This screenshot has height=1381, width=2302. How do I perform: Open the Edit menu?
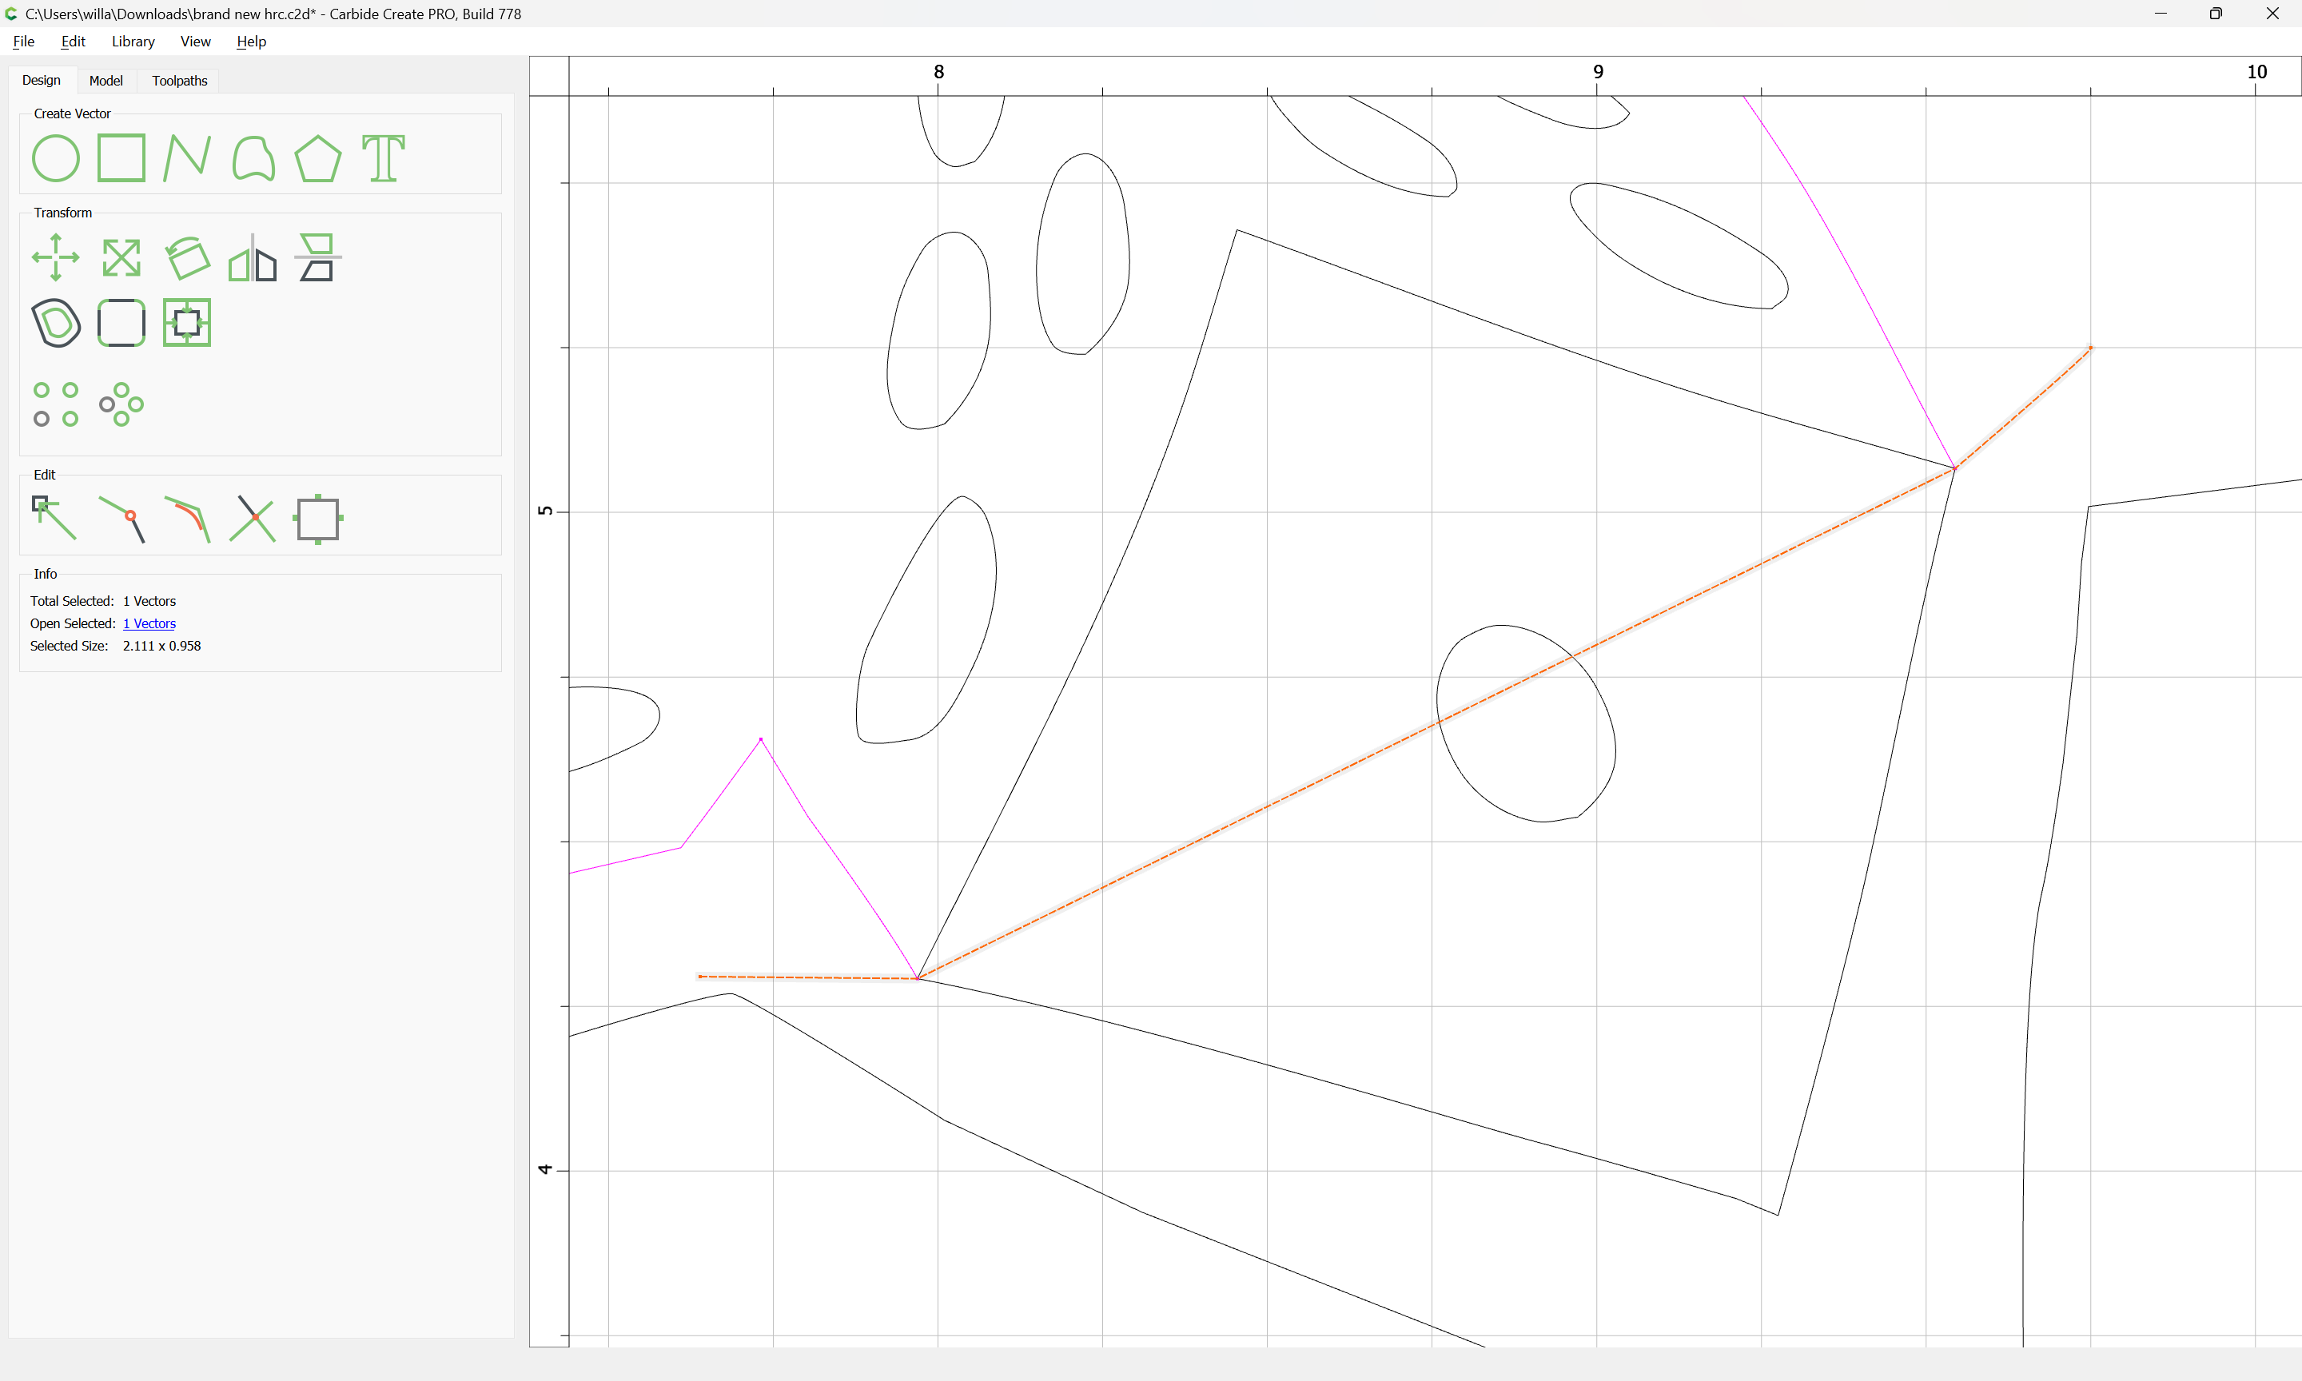pos(73,41)
